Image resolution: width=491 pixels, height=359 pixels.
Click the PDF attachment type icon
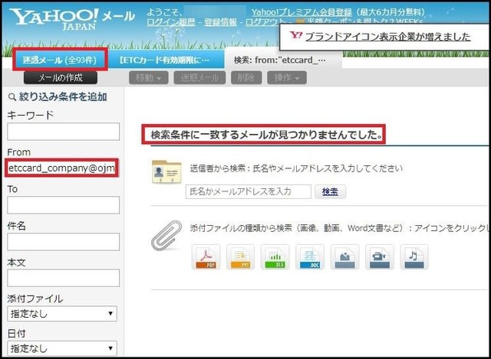click(206, 257)
